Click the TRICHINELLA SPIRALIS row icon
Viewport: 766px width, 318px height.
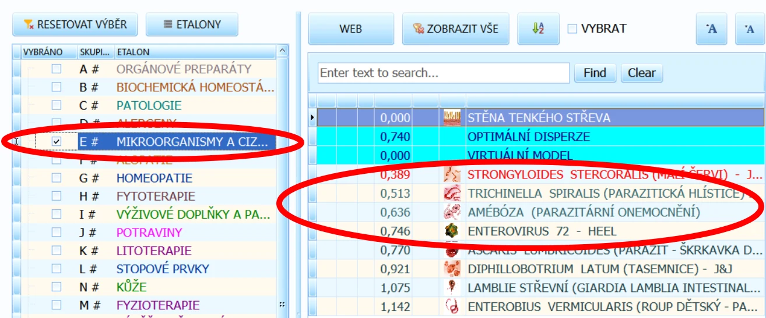click(x=452, y=194)
